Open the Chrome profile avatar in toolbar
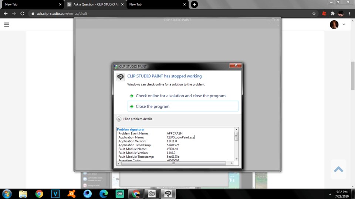Screen dimensions: 355x199 tap(341, 14)
